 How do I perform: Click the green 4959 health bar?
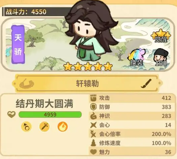pos(50,114)
